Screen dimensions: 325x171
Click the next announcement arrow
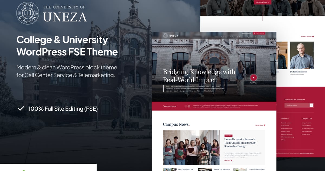[x=189, y=106]
